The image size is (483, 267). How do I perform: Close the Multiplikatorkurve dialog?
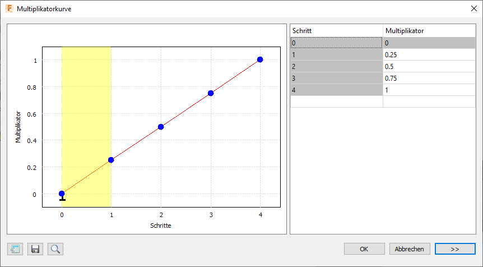point(474,8)
